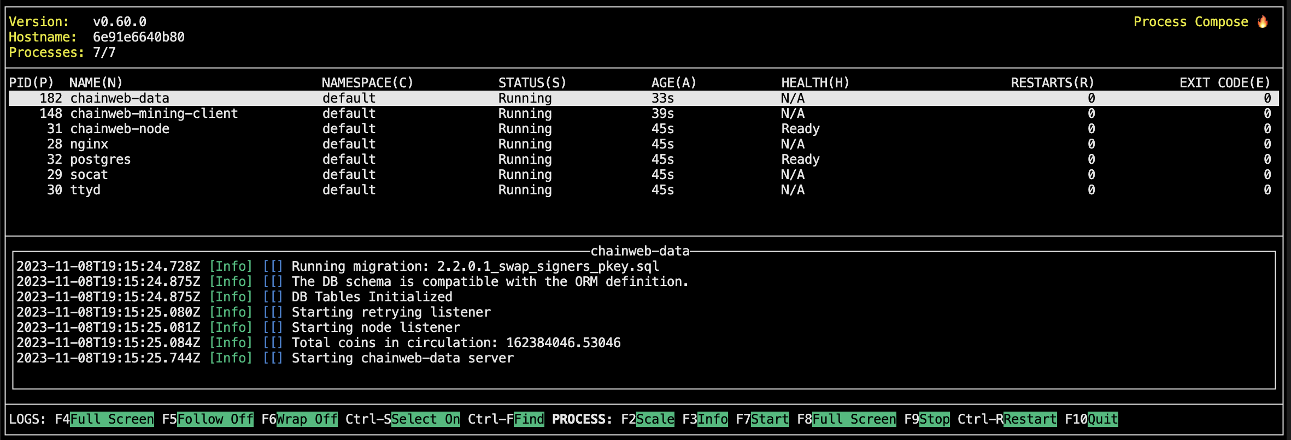The image size is (1291, 440).
Task: Click the Scale process button
Action: [655, 419]
